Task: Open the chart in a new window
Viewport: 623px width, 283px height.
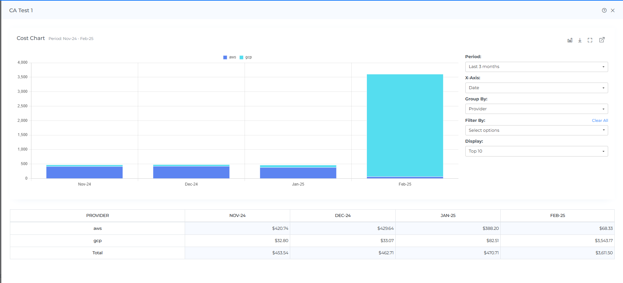Action: click(x=602, y=40)
